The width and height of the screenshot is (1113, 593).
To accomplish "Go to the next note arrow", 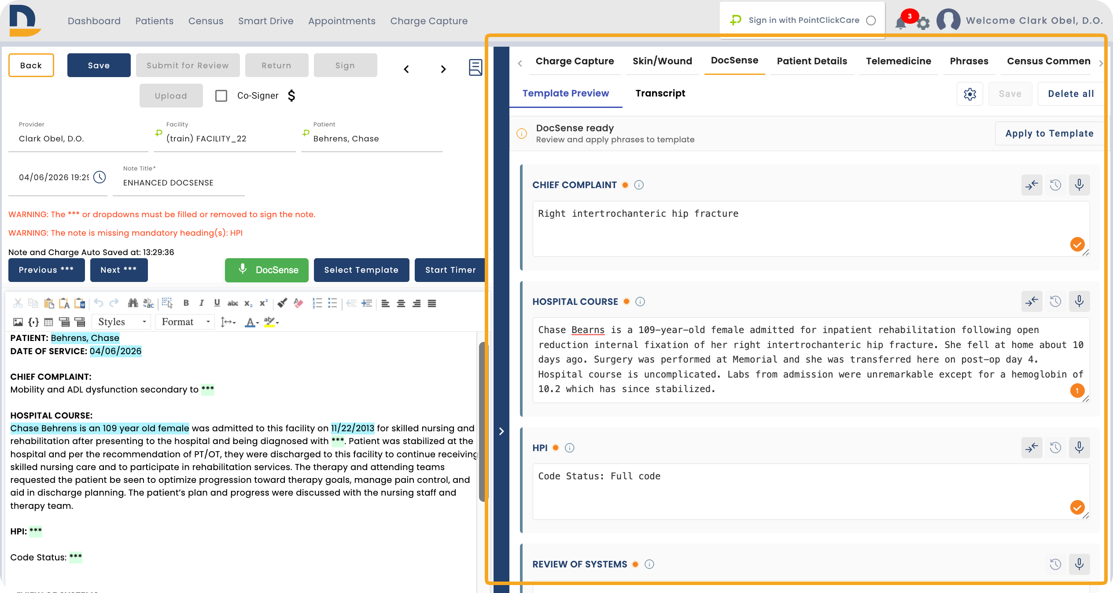I will pos(443,69).
